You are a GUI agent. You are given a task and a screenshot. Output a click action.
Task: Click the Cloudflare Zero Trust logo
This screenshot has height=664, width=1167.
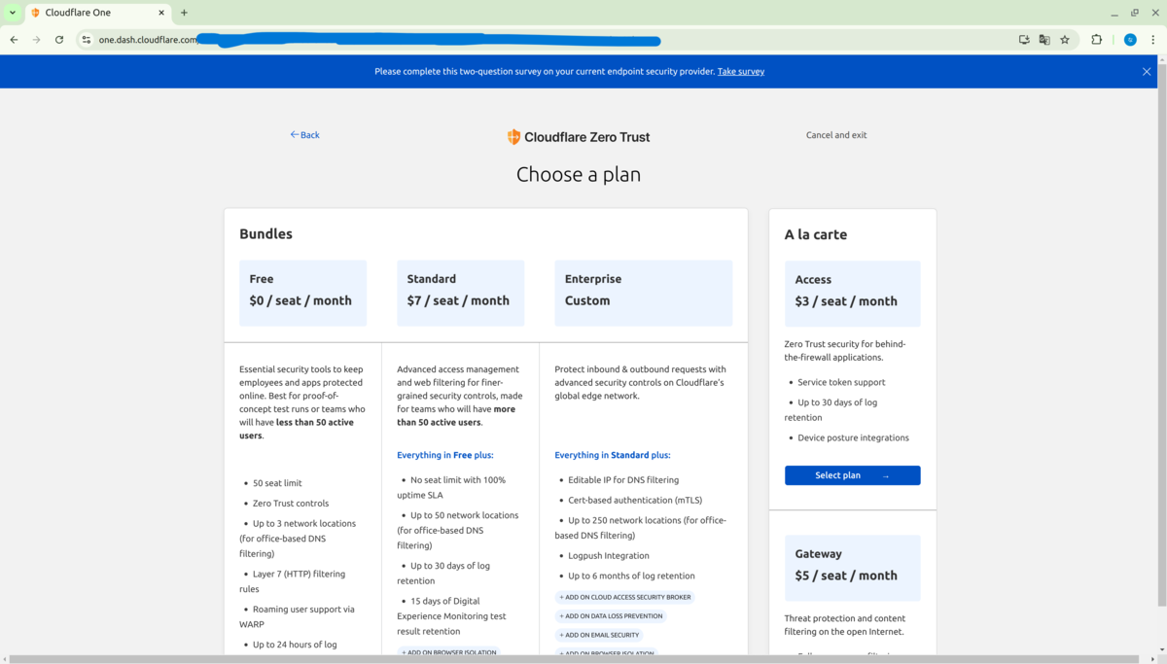tap(579, 137)
